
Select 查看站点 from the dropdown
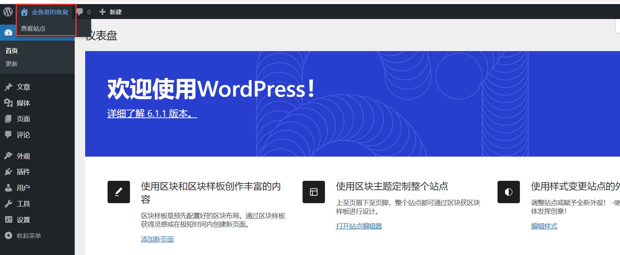(x=33, y=28)
